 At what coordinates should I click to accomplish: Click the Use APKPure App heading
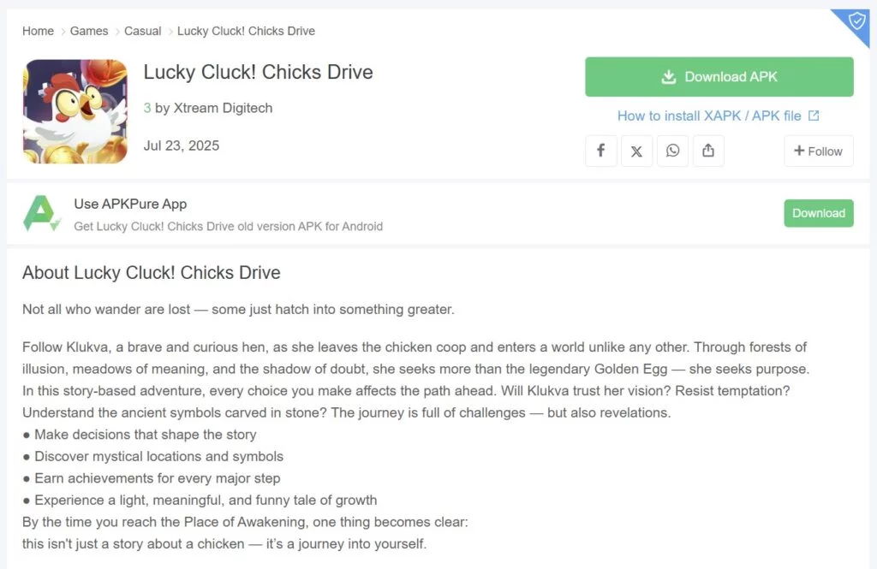point(130,204)
